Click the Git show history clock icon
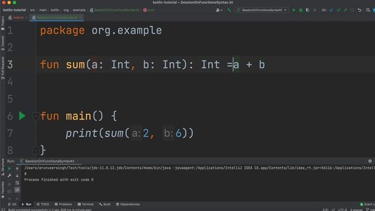This screenshot has width=375, height=211. tap(352, 10)
